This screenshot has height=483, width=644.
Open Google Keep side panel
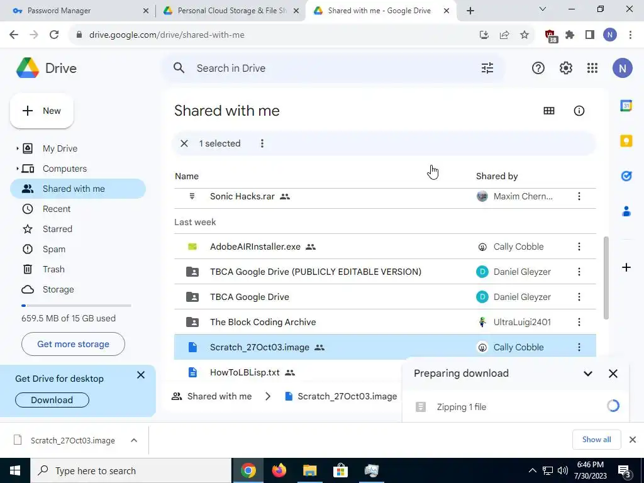click(626, 141)
